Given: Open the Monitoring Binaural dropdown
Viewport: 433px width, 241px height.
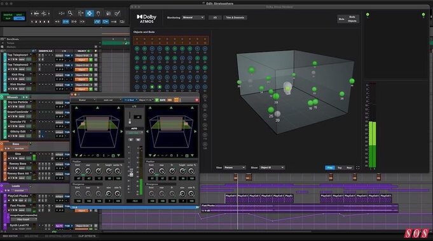Looking at the screenshot, I should pyautogui.click(x=193, y=18).
